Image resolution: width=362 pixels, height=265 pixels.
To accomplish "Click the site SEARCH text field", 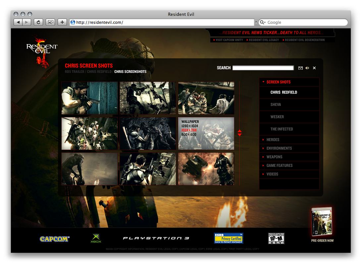I will pos(263,68).
